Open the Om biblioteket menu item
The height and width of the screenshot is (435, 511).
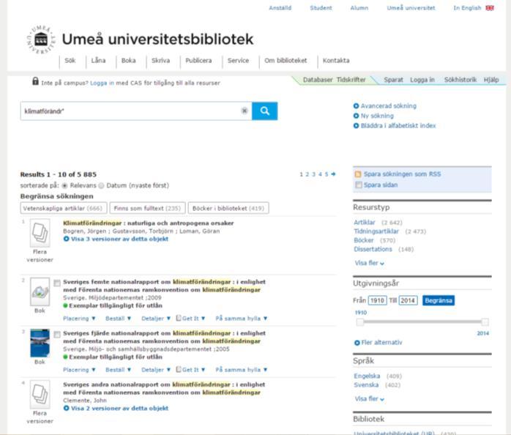click(x=286, y=60)
